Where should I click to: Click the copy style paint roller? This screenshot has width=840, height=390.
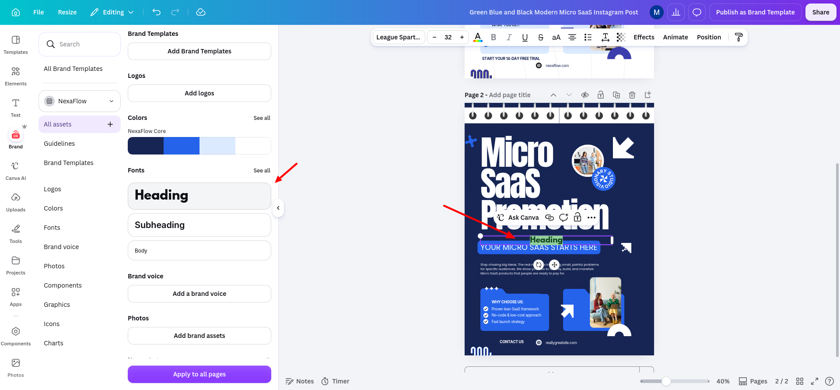(x=739, y=37)
